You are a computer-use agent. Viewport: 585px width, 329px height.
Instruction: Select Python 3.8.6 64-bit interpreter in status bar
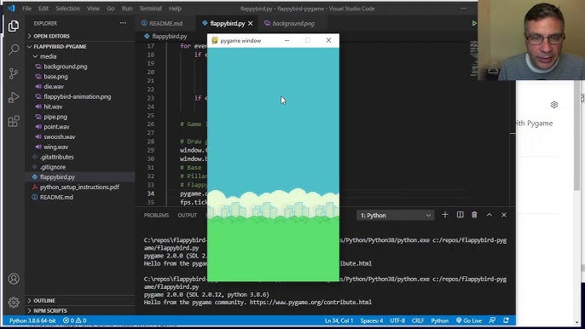(32, 320)
